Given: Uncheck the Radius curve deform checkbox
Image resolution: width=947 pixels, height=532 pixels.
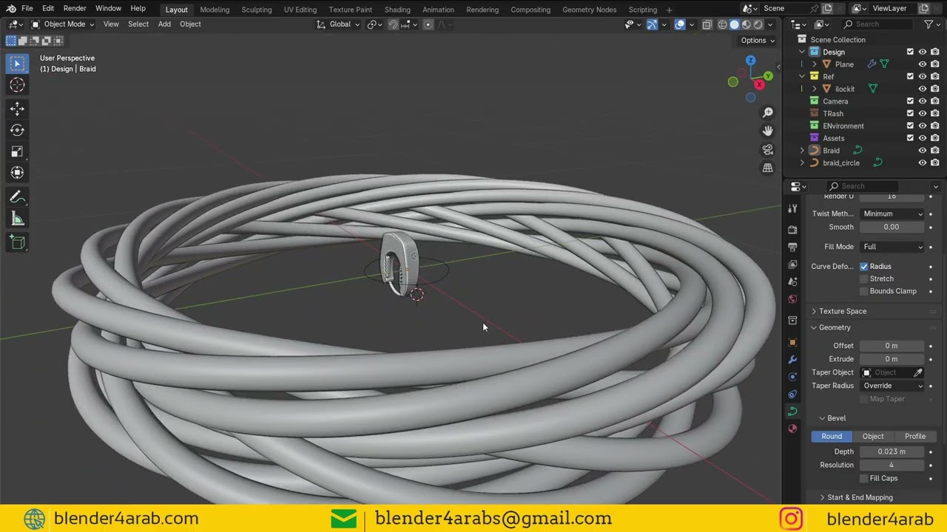Looking at the screenshot, I should (x=863, y=266).
